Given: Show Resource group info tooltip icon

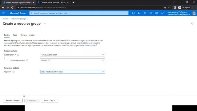Looking at the screenshot, I should (27, 60).
